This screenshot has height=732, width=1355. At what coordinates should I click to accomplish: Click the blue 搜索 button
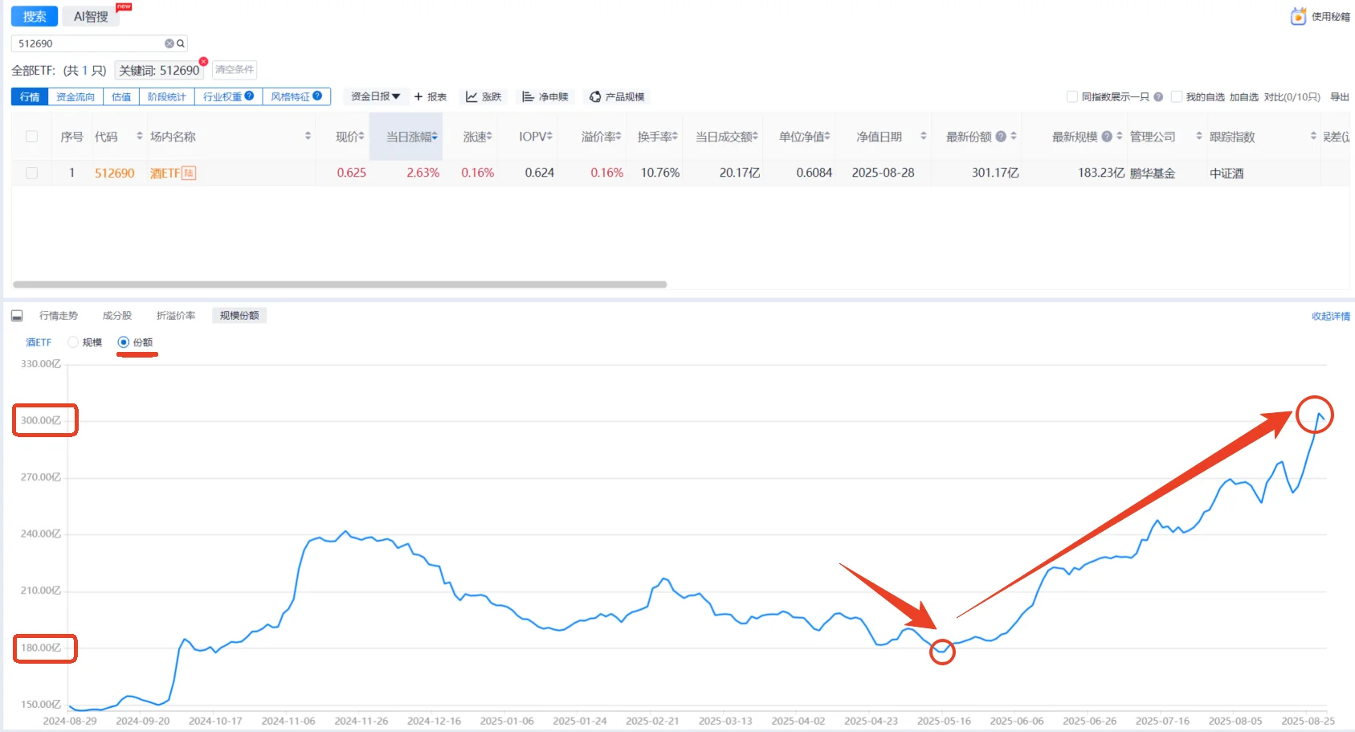[x=35, y=16]
